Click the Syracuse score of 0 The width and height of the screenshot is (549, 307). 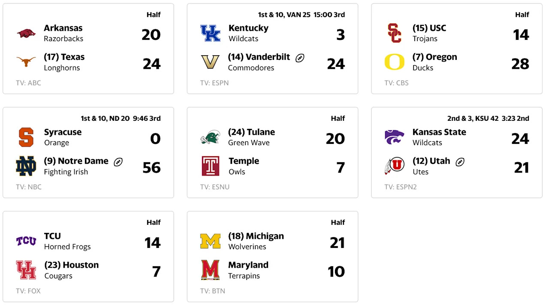click(155, 139)
